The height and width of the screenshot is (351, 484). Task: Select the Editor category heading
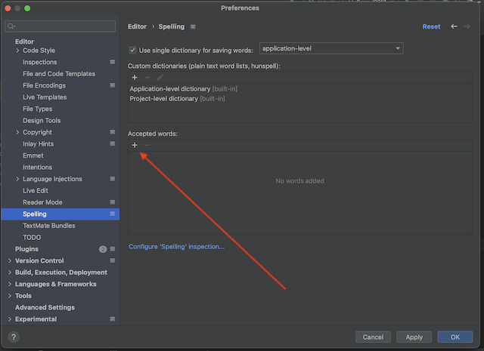tap(24, 42)
